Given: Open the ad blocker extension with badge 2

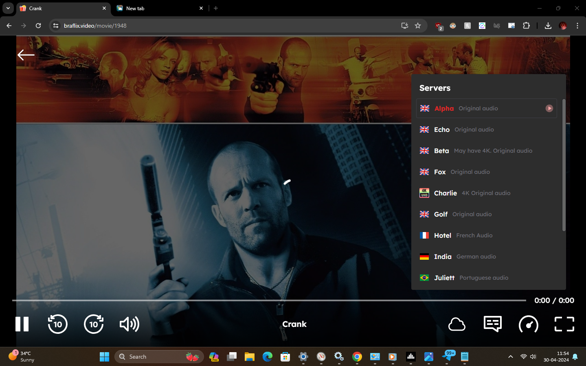Looking at the screenshot, I should click(x=439, y=26).
